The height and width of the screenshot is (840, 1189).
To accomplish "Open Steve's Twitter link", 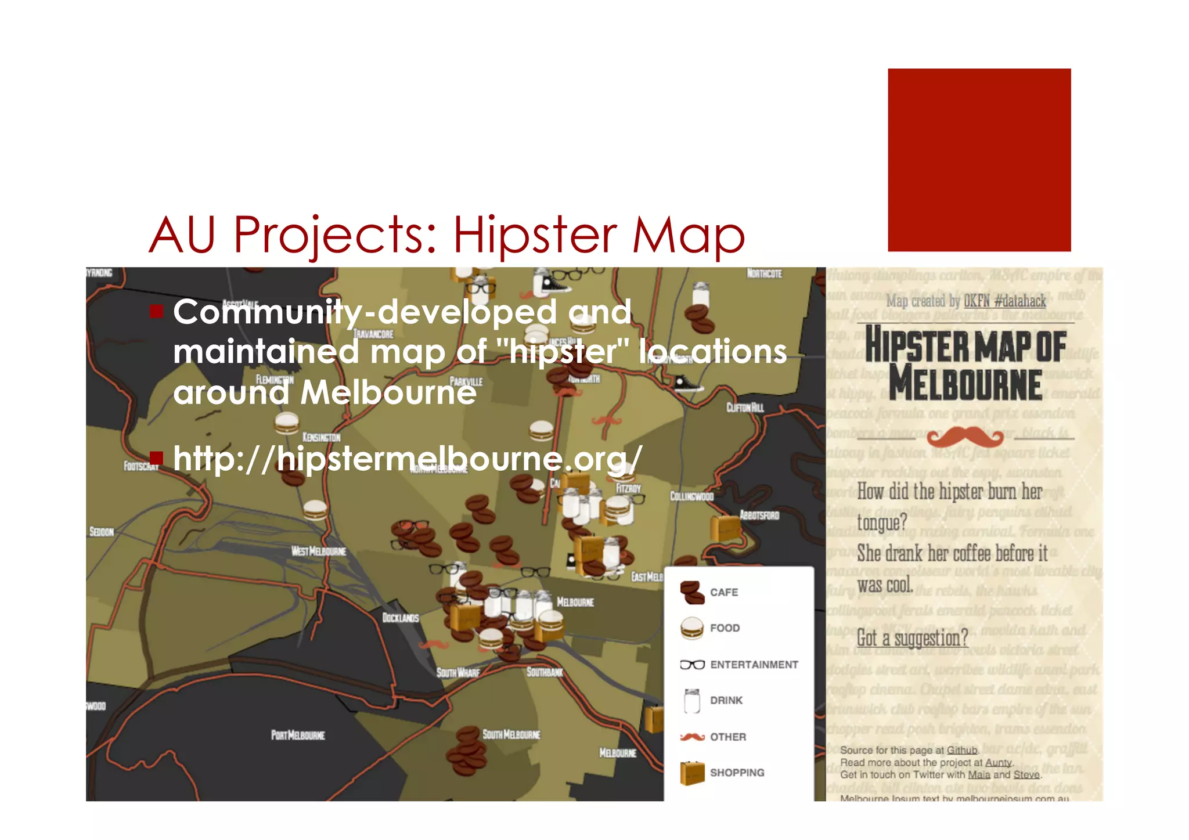I will [1026, 775].
